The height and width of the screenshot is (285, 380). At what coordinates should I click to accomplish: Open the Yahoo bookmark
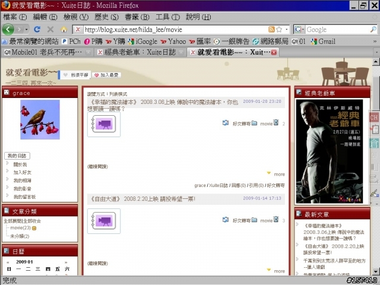pyautogui.click(x=173, y=42)
